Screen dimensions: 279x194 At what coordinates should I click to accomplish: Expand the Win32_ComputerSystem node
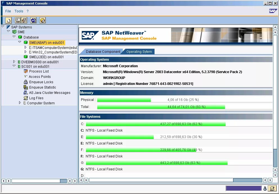pyautogui.click(x=26, y=52)
